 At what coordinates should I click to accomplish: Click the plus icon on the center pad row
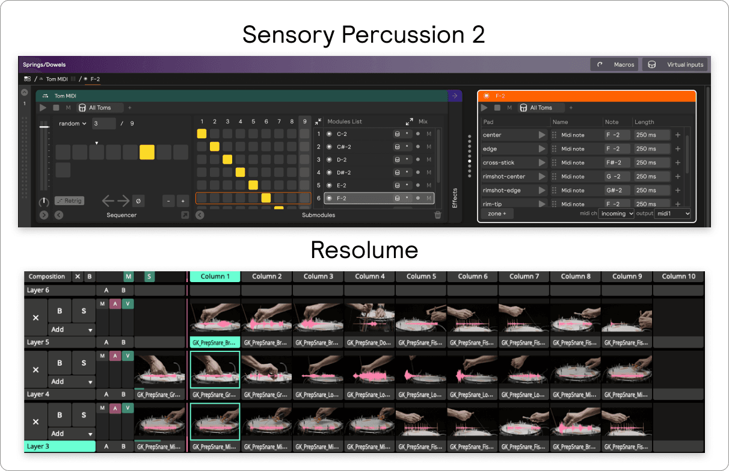pos(678,135)
